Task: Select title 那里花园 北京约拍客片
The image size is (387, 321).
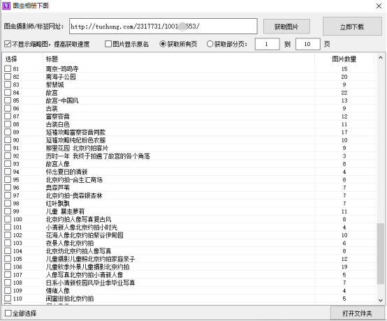Action: click(77, 148)
